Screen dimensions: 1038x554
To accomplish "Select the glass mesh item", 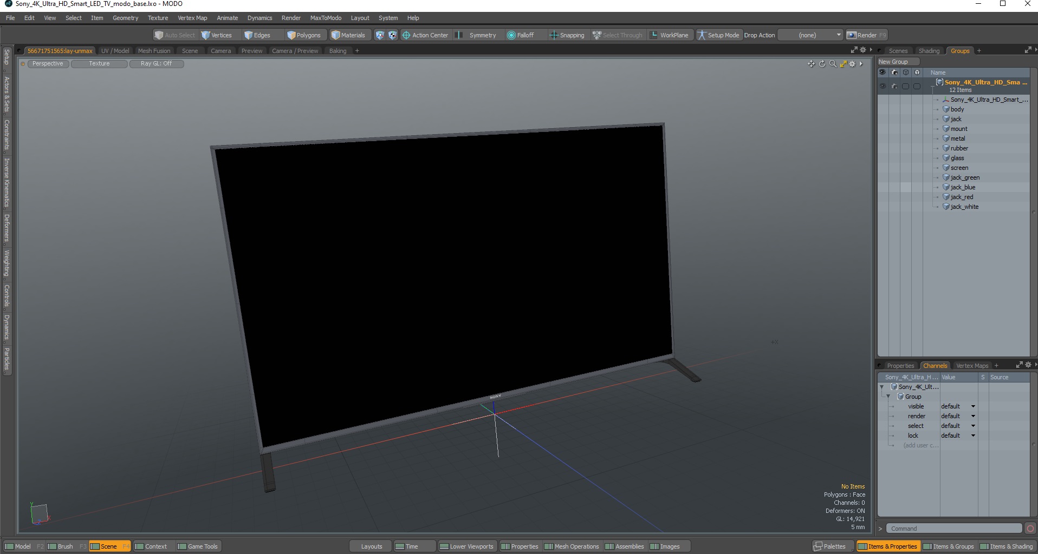I will [957, 158].
